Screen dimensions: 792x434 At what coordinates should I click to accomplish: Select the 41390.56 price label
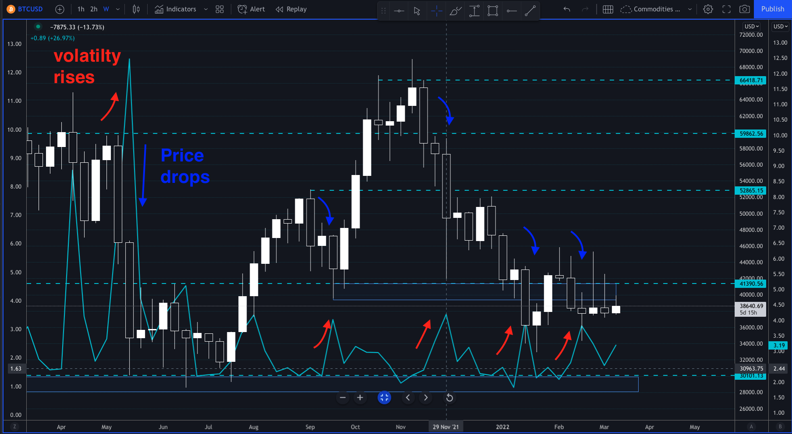pos(751,284)
